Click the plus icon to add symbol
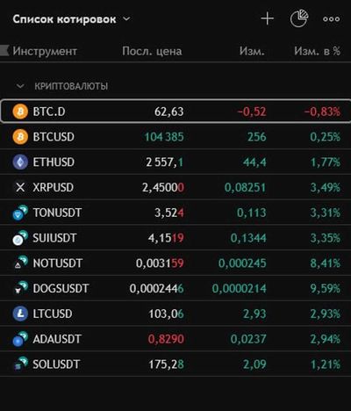Screen dimensions: 351x411 coord(267,19)
